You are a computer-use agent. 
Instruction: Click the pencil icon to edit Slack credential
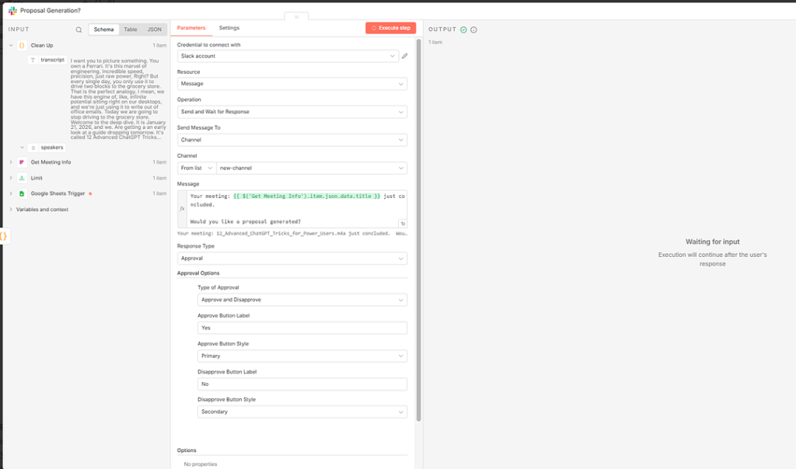tap(404, 56)
